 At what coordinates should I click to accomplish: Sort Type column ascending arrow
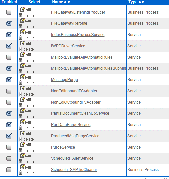(140, 2)
